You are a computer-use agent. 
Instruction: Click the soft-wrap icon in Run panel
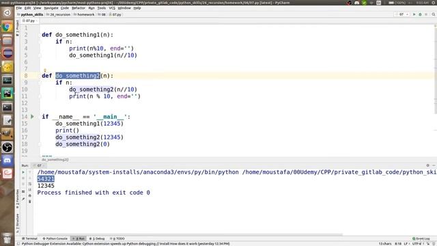(30, 184)
